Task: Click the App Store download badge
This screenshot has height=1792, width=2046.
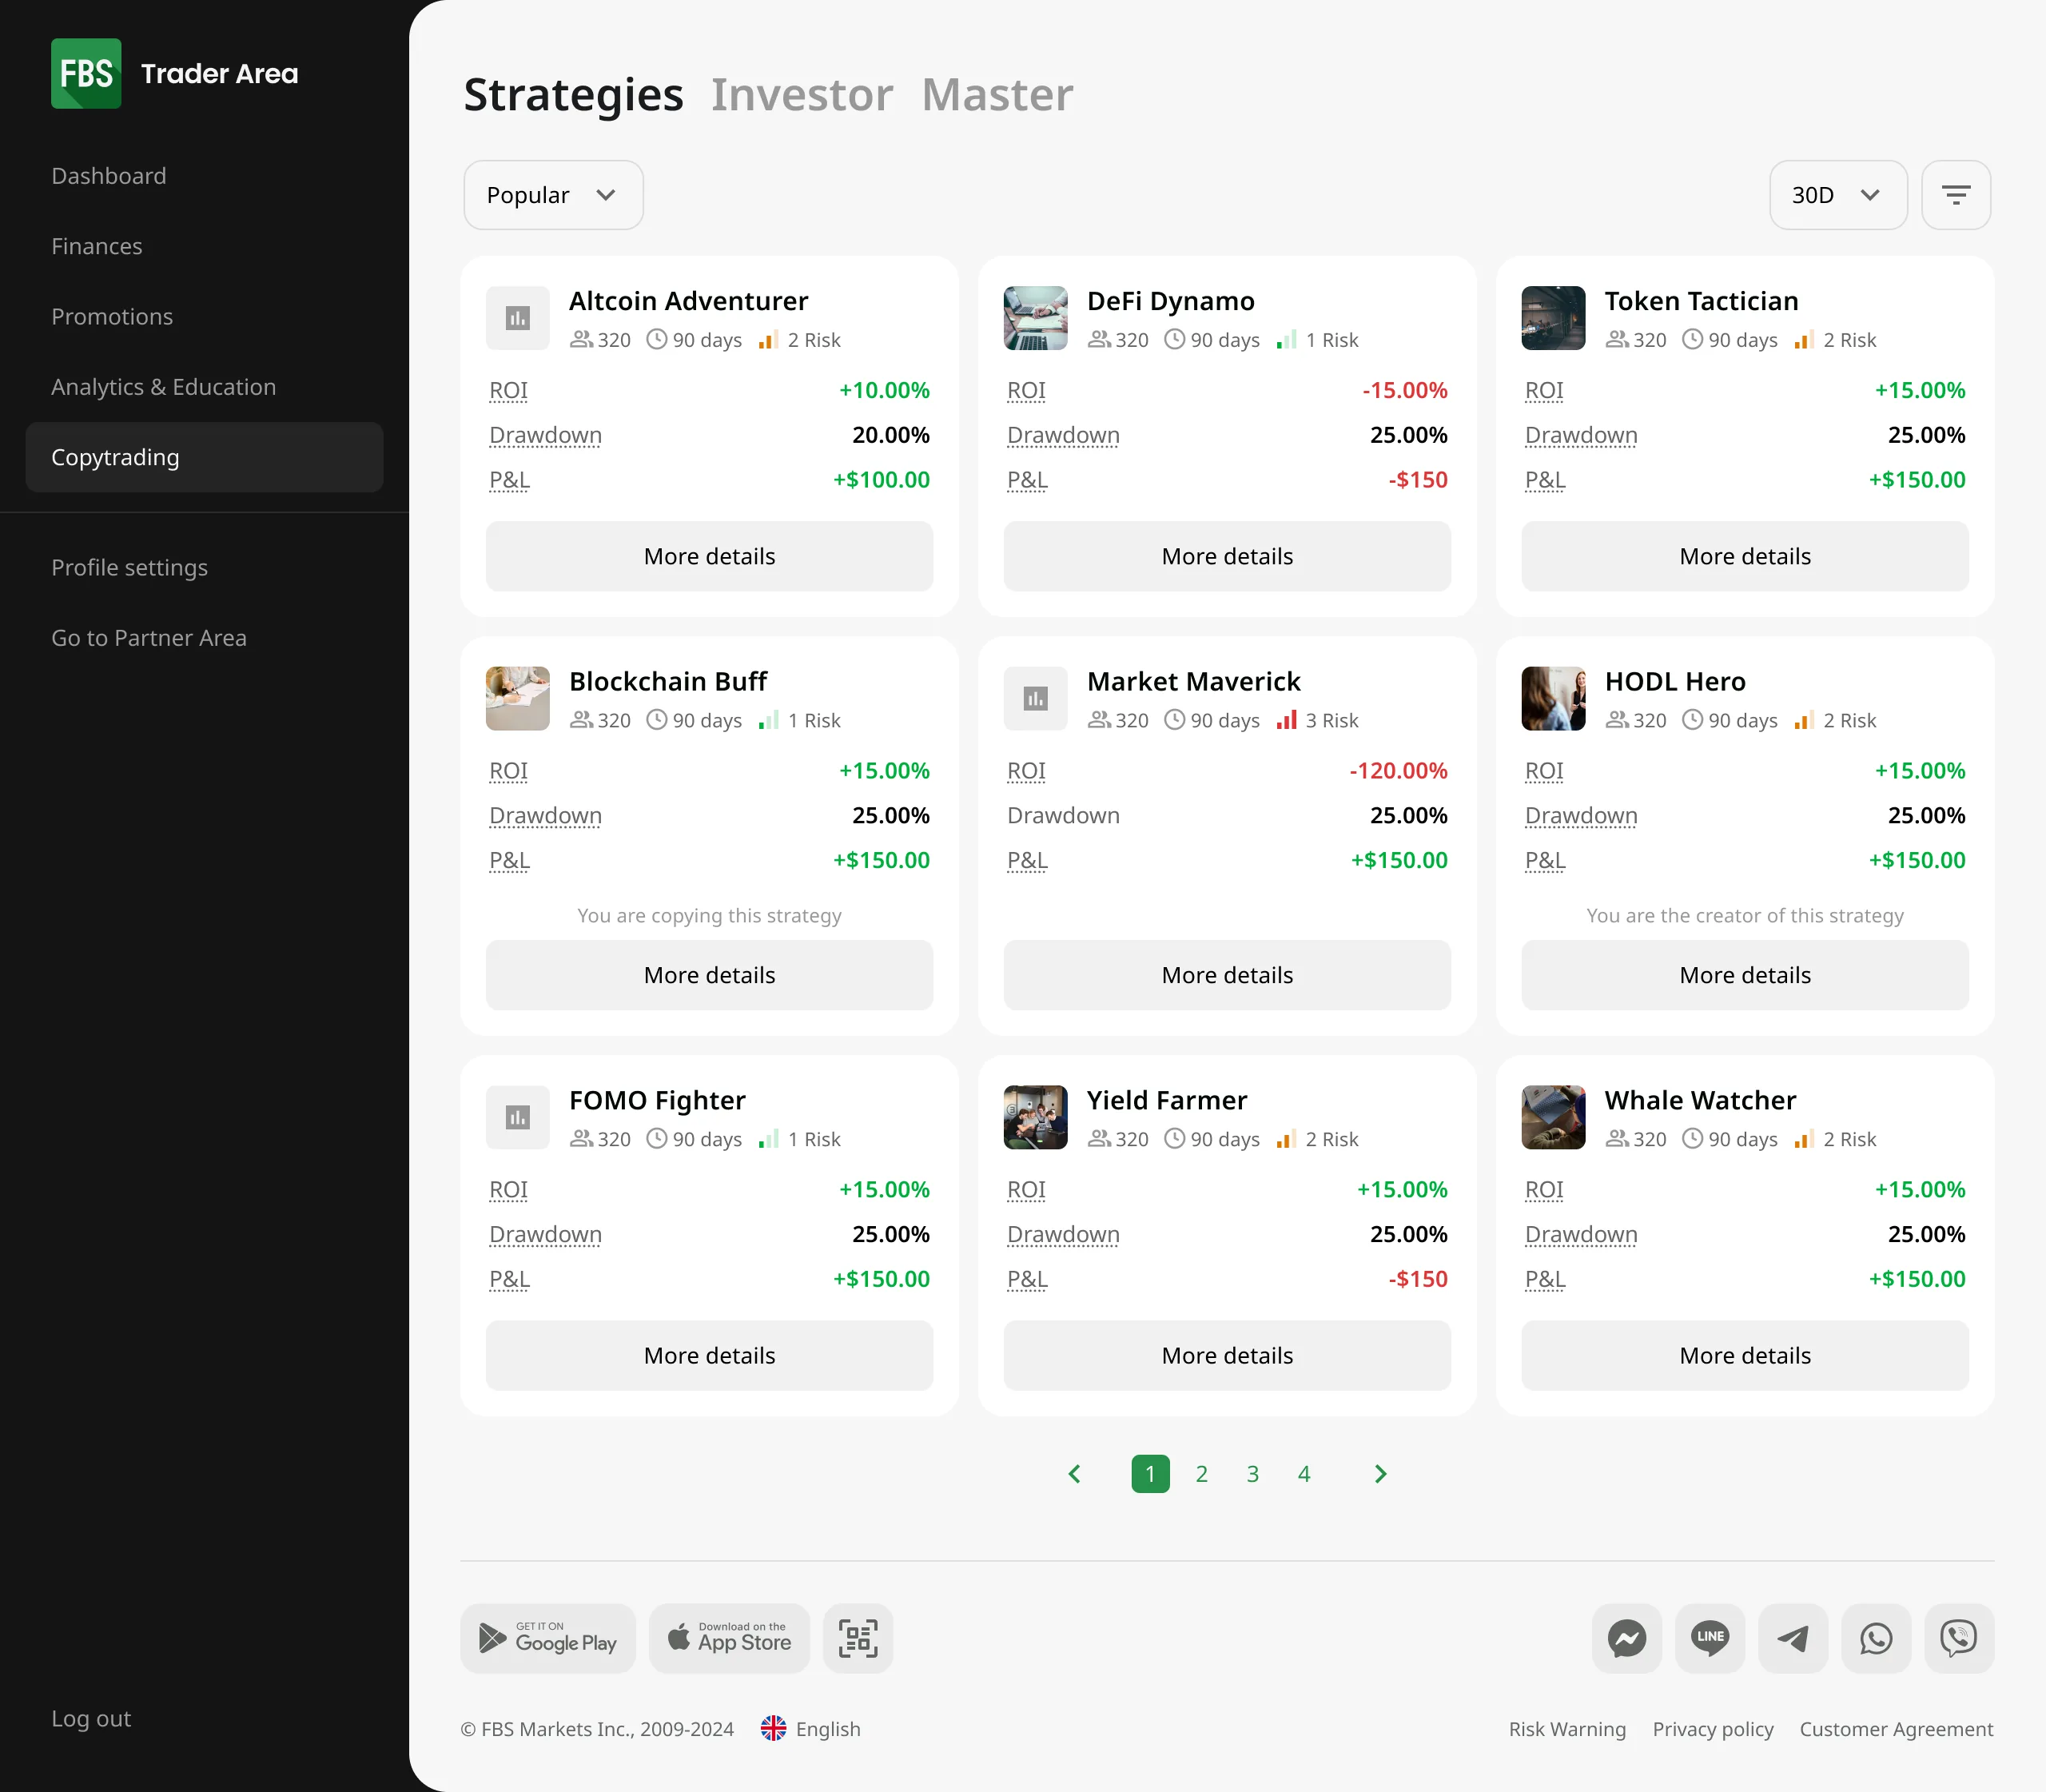Action: click(x=729, y=1638)
